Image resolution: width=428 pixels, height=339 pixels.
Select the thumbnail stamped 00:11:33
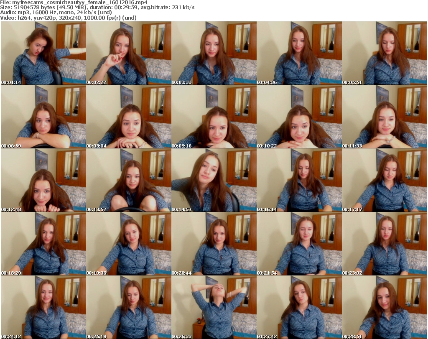point(385,117)
